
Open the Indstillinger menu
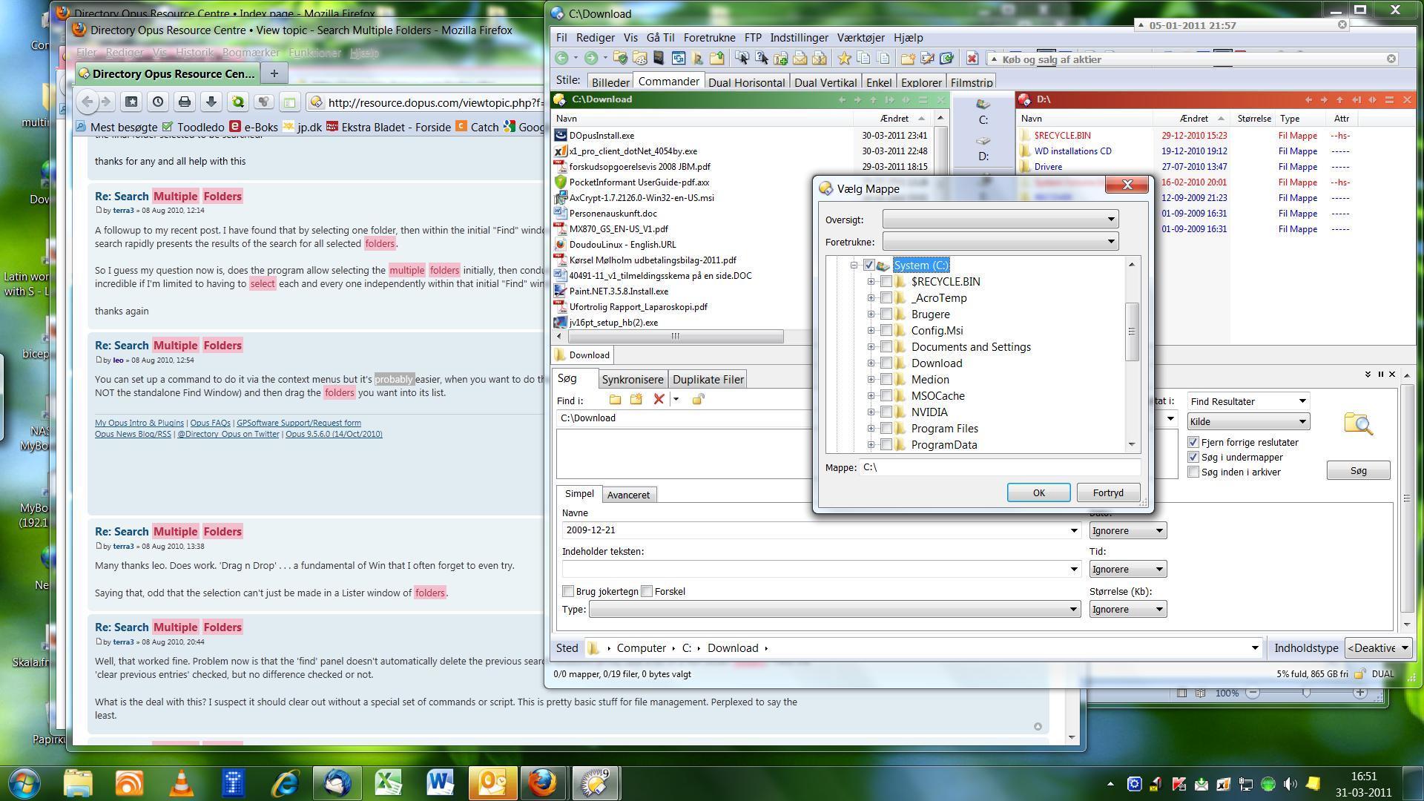point(799,38)
